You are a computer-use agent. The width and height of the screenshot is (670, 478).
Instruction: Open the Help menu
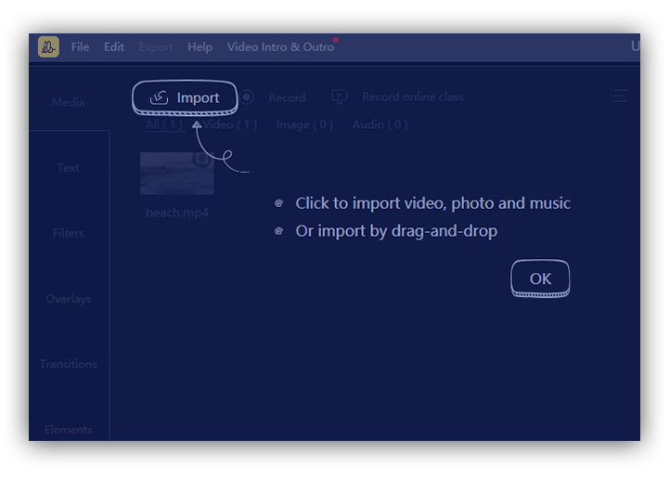(x=200, y=46)
